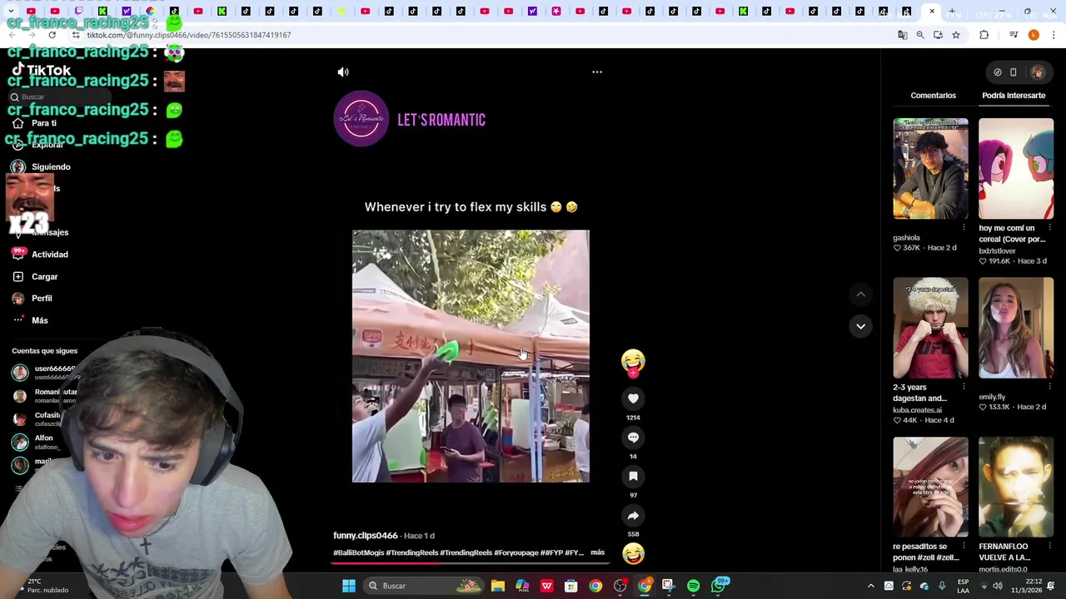Open WhatsApp from the taskbar
This screenshot has height=599, width=1066.
point(718,586)
